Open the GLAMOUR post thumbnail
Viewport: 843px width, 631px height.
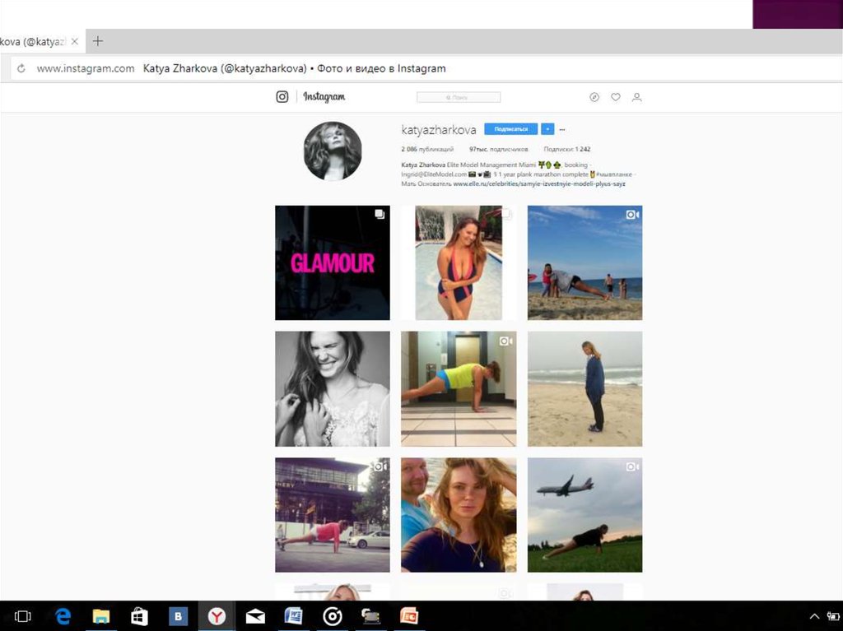tap(333, 262)
